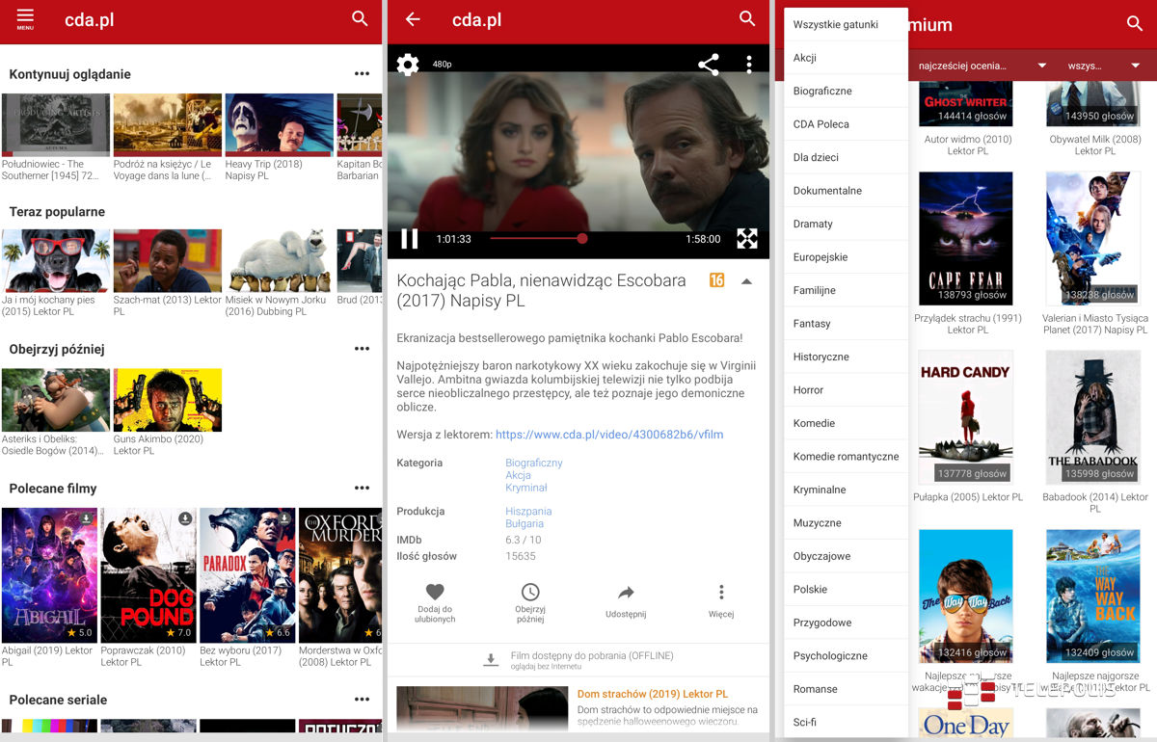
Task: Toggle Dodaj do ulubionych heart
Action: [x=435, y=600]
